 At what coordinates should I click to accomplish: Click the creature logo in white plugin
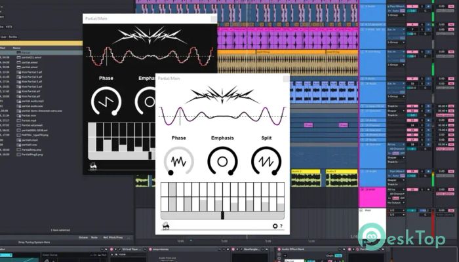pos(167,226)
